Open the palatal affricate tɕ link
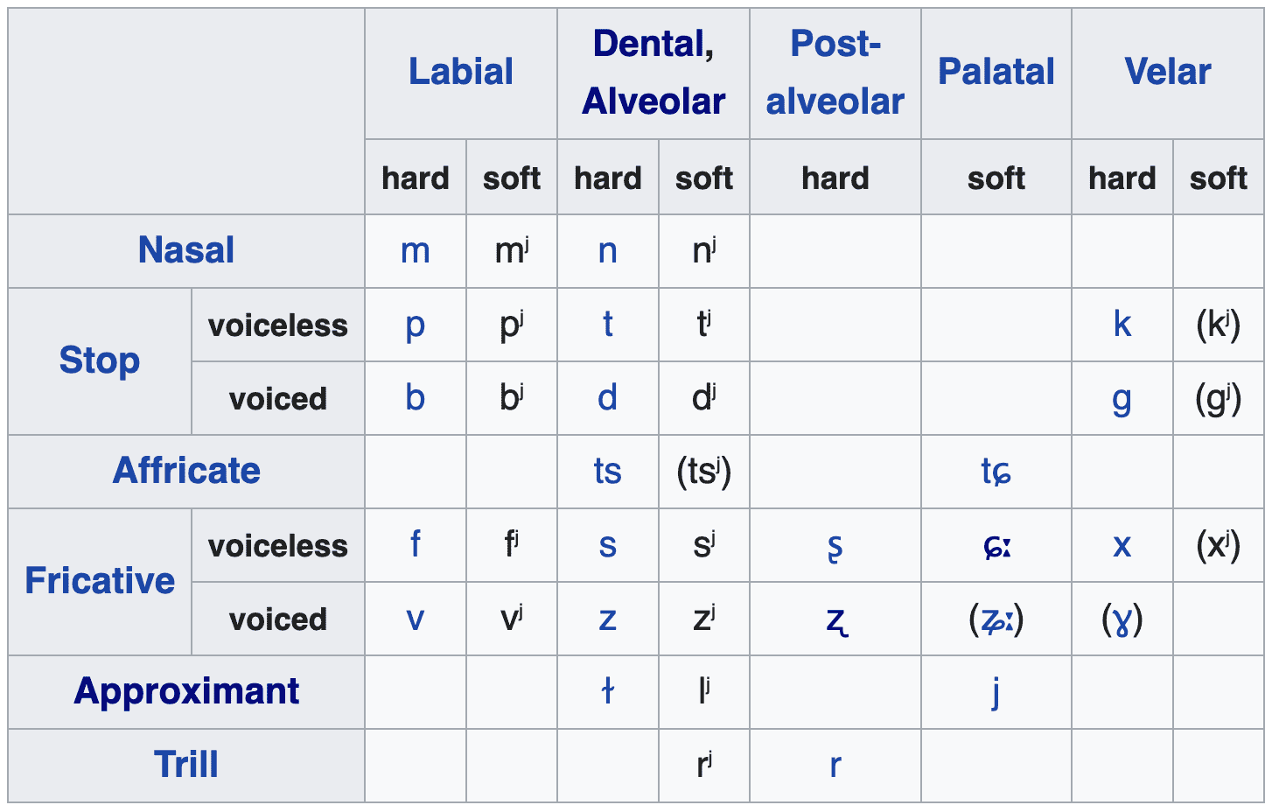 coord(996,472)
